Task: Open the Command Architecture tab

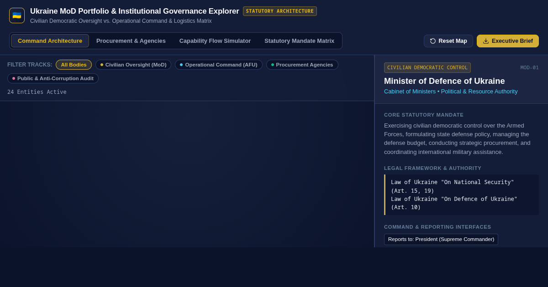Action: tap(50, 41)
